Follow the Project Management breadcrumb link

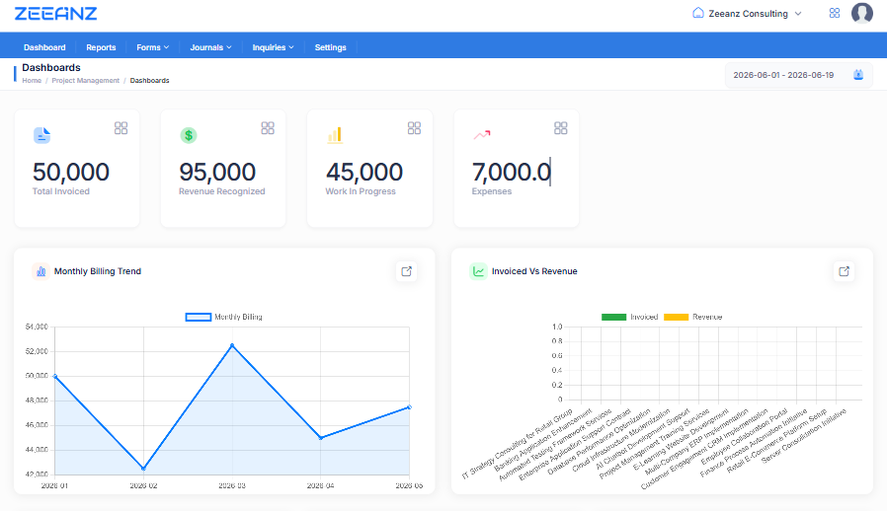click(85, 81)
